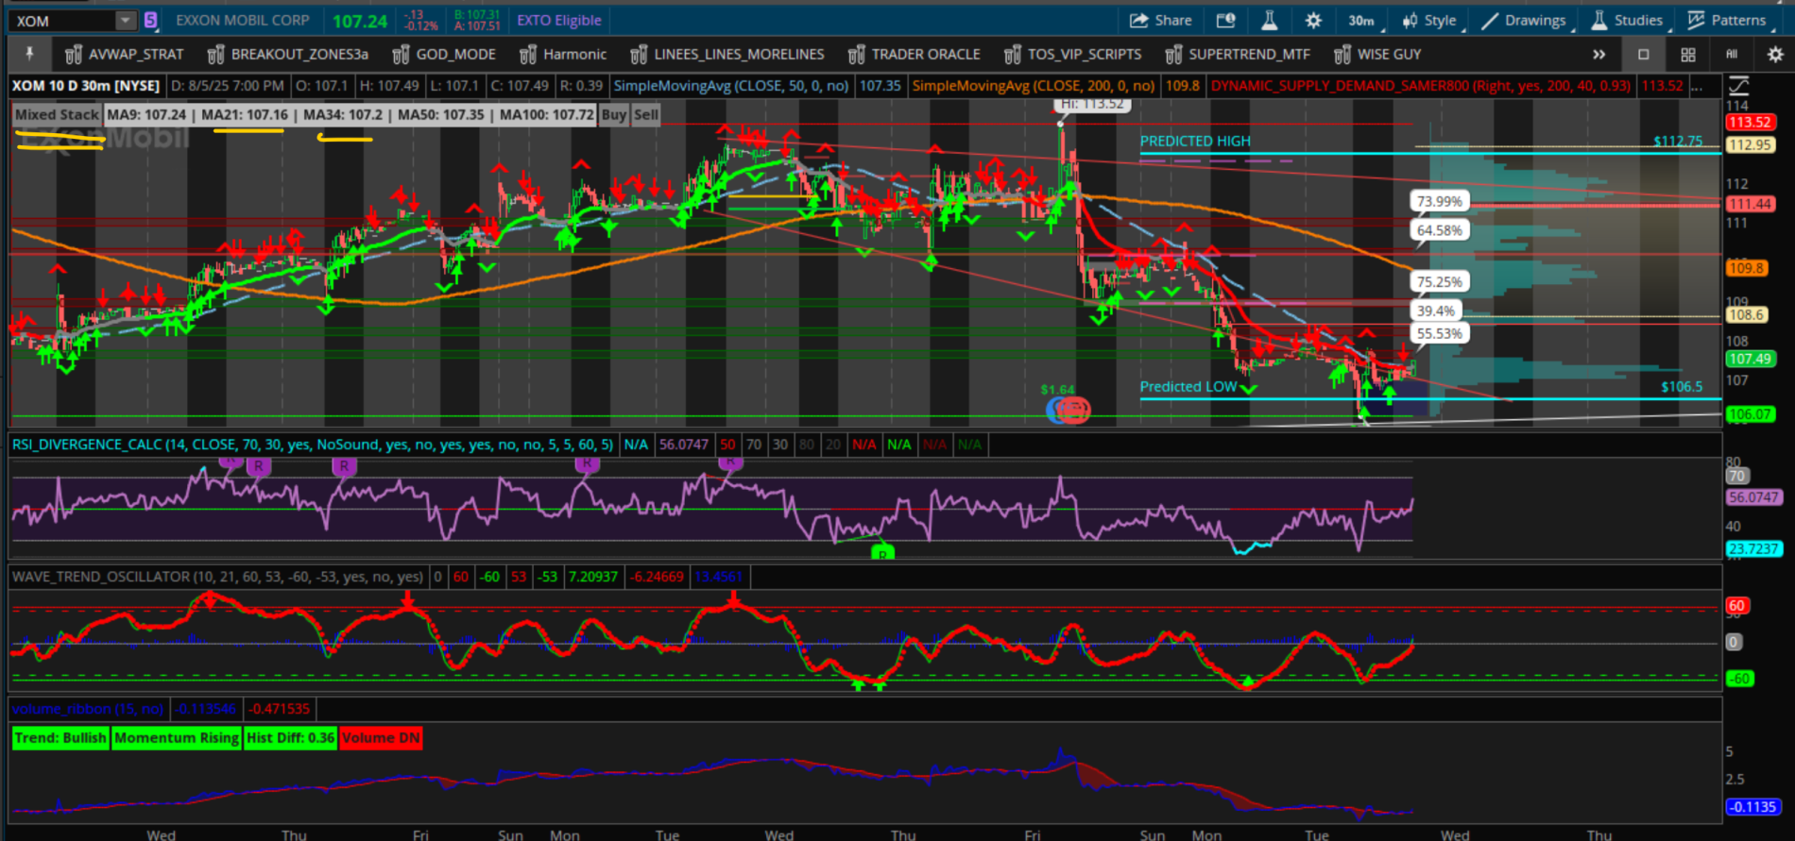Viewport: 1795px width, 841px height.
Task: Open the purple 5 symbol link selector
Action: tap(150, 20)
